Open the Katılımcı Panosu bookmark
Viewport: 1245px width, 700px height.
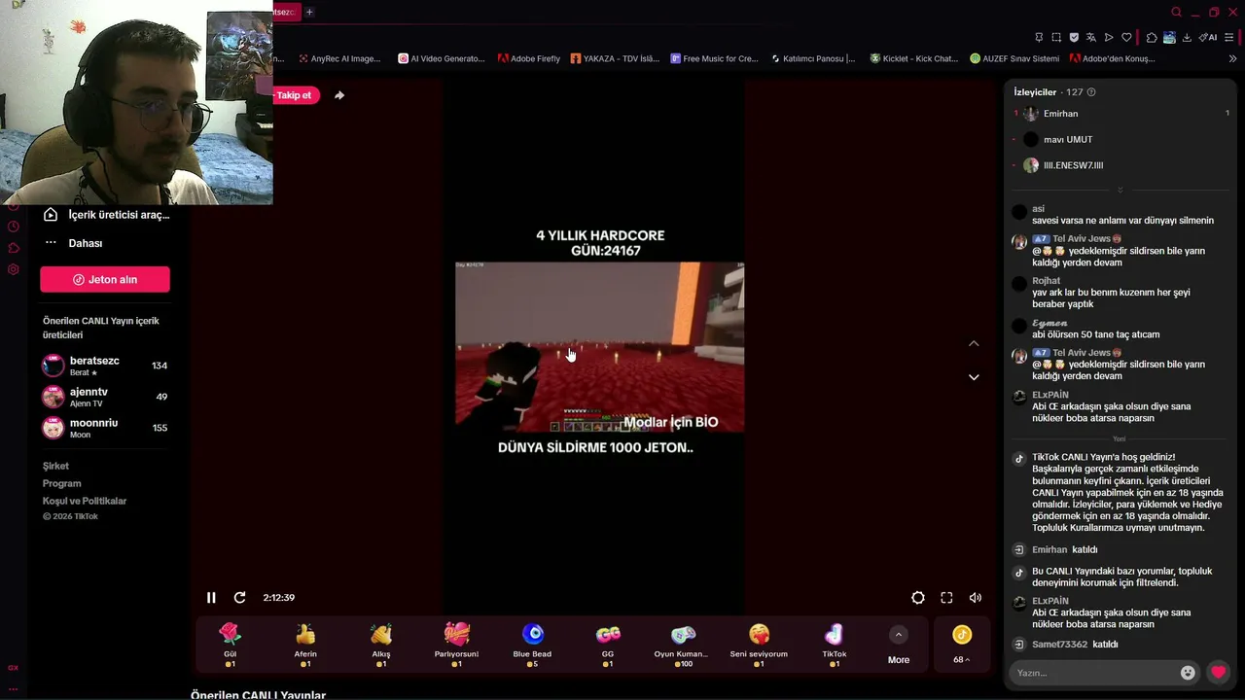tap(813, 58)
